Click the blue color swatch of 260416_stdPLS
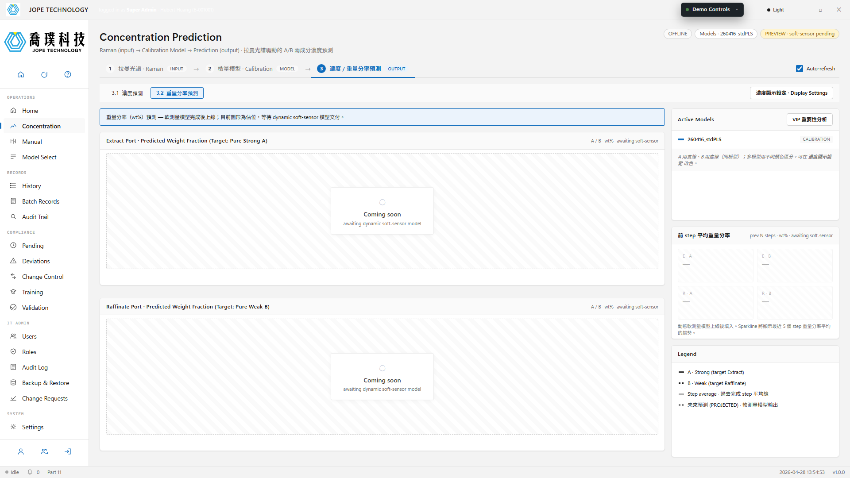This screenshot has width=850, height=478. (x=681, y=139)
